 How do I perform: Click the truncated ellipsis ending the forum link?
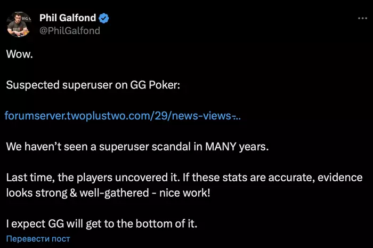pos(238,116)
